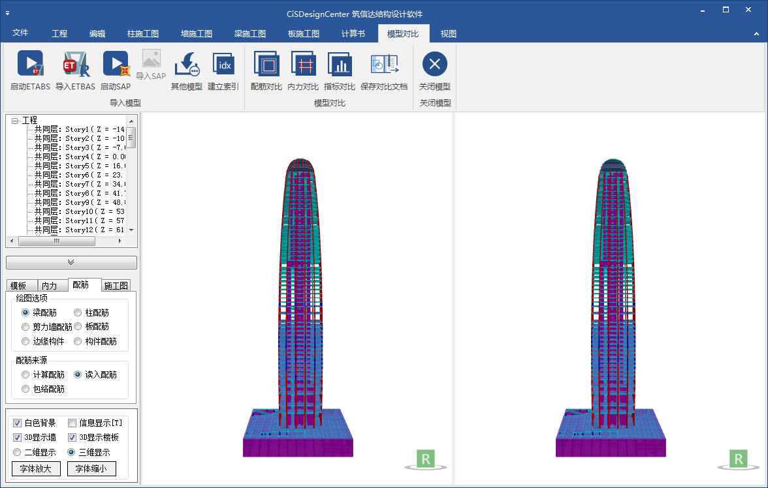This screenshot has height=488, width=768.
Task: Open the 计算书 ribbon tab
Action: [x=353, y=33]
